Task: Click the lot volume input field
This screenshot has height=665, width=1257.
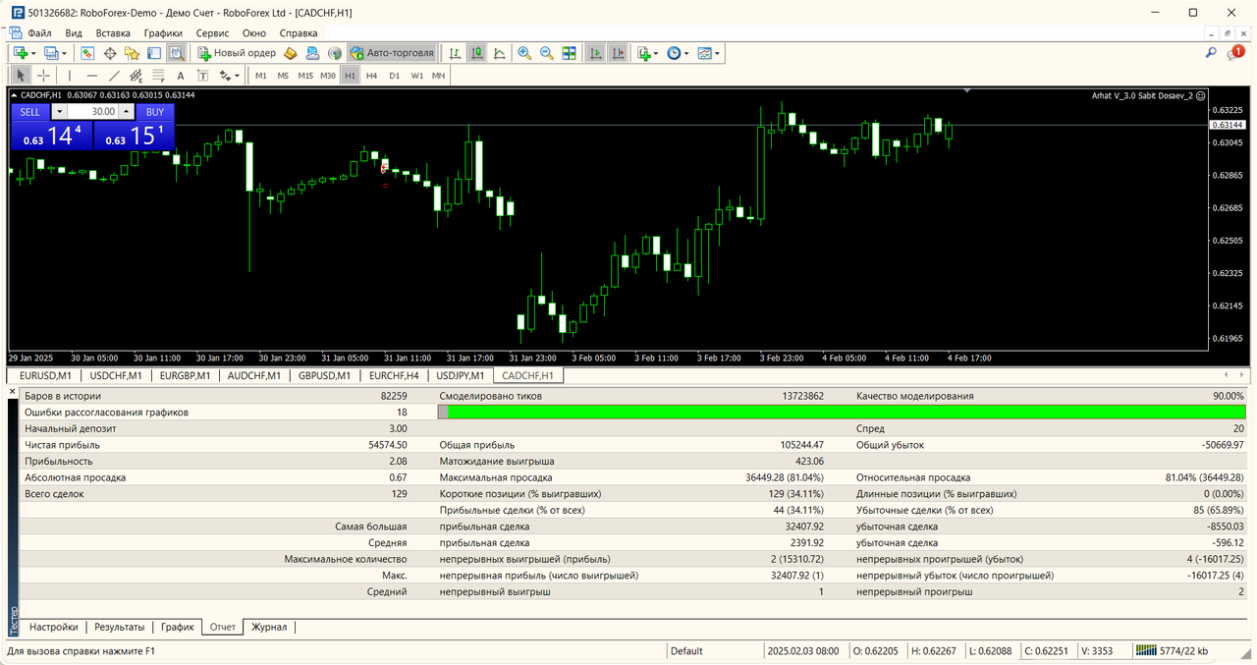Action: click(x=92, y=112)
